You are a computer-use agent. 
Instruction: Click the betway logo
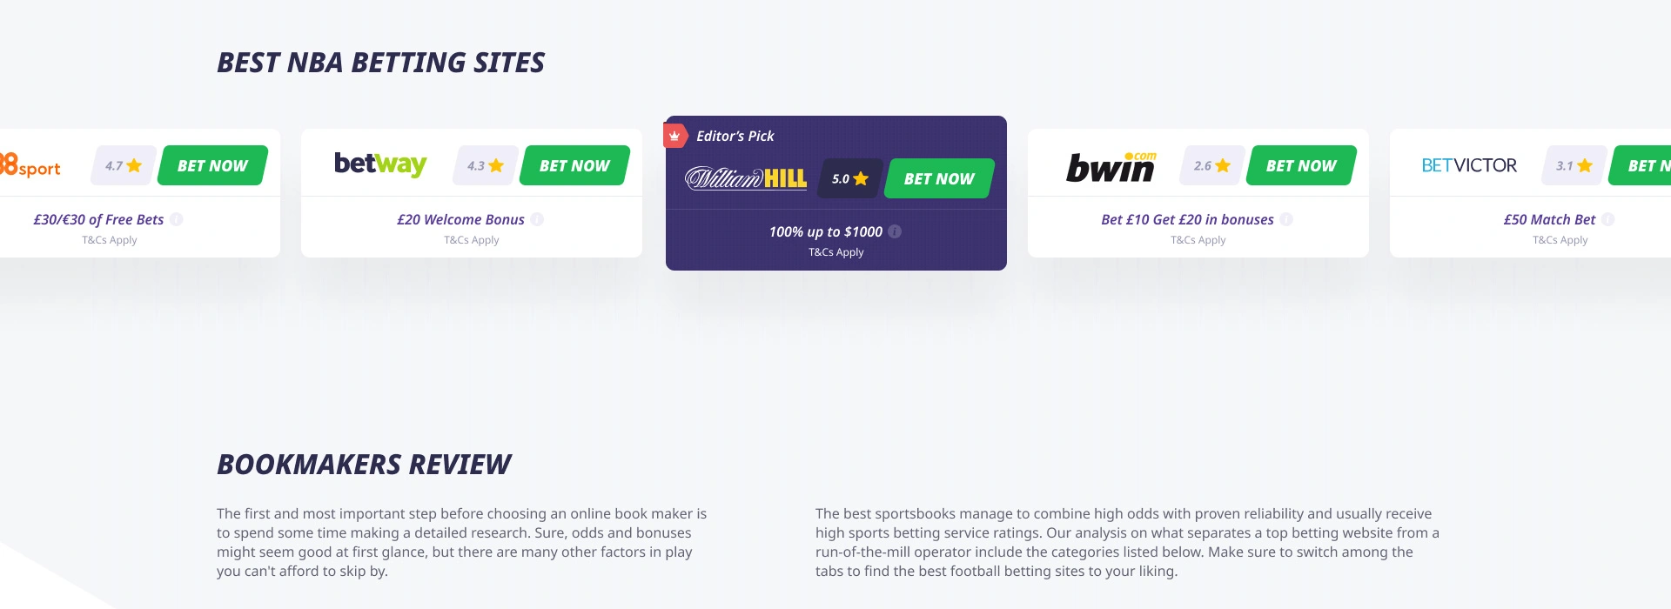coord(380,164)
